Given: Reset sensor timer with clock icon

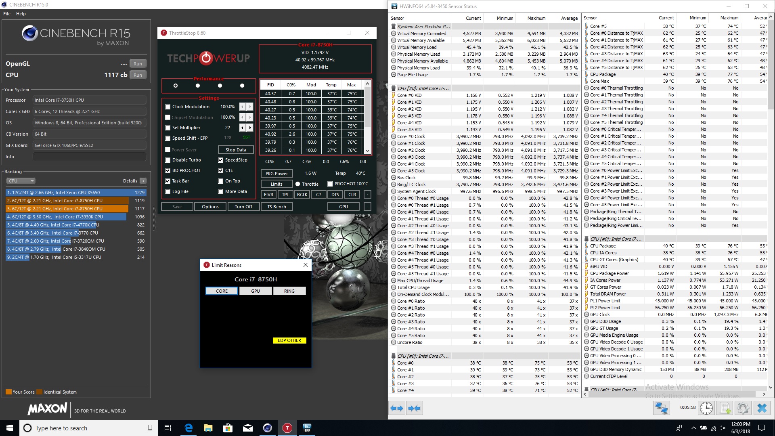Looking at the screenshot, I should coord(706,408).
